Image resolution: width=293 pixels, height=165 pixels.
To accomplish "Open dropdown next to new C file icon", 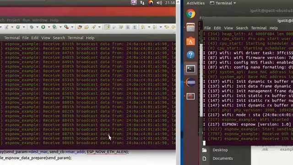I will point(12,27).
